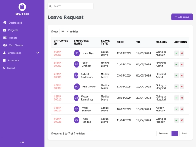This screenshot has height=147, width=196.
Task: Click the Next pagination button
Action: point(184,134)
